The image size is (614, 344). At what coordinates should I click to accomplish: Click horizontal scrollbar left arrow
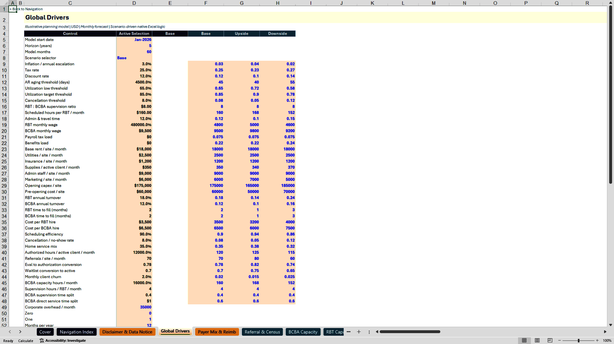377,332
